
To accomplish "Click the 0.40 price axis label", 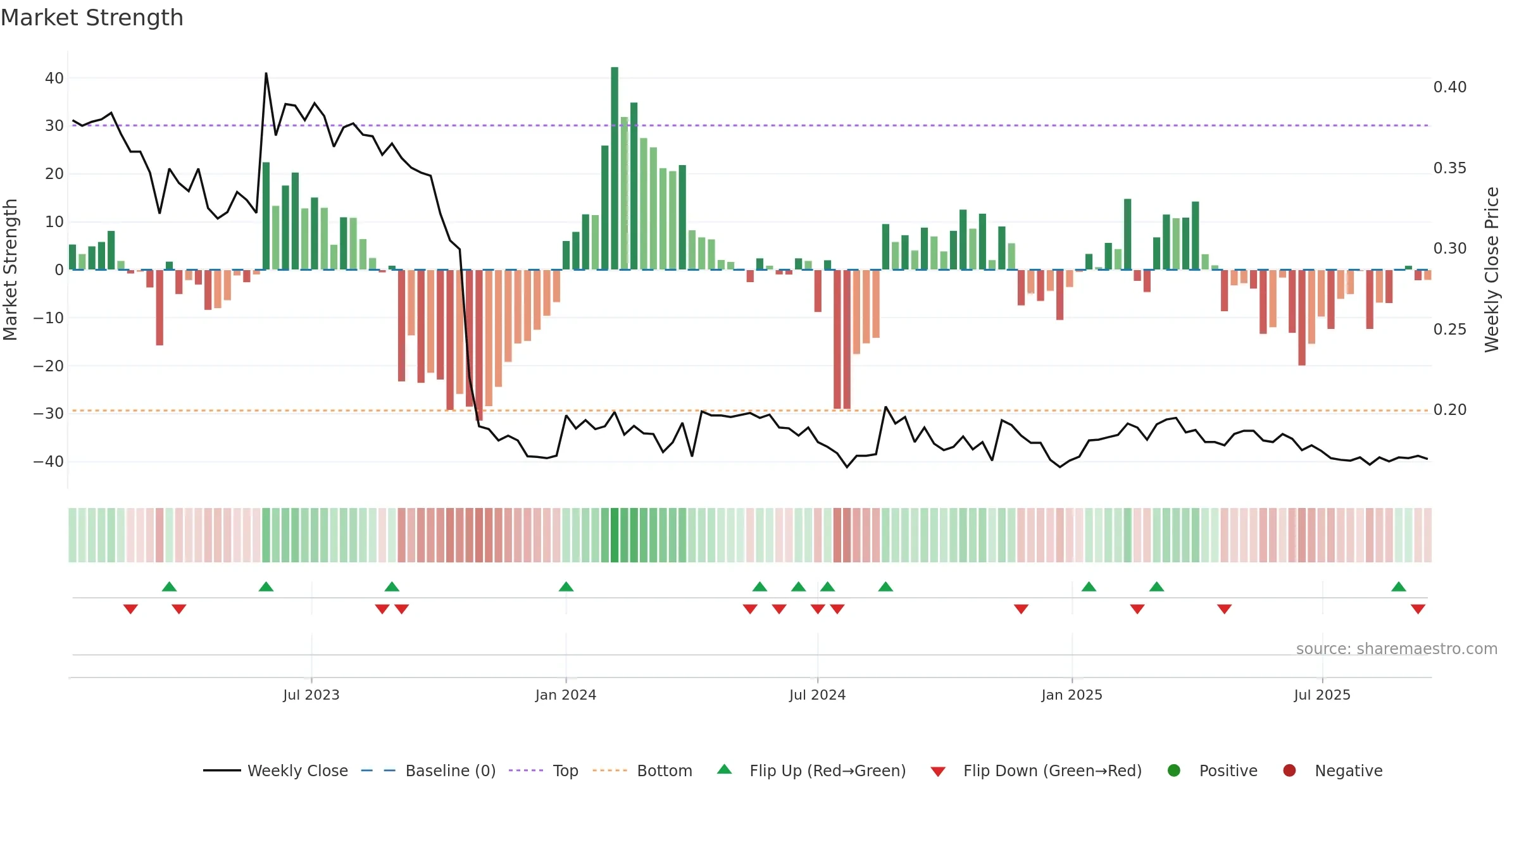I will (1450, 87).
